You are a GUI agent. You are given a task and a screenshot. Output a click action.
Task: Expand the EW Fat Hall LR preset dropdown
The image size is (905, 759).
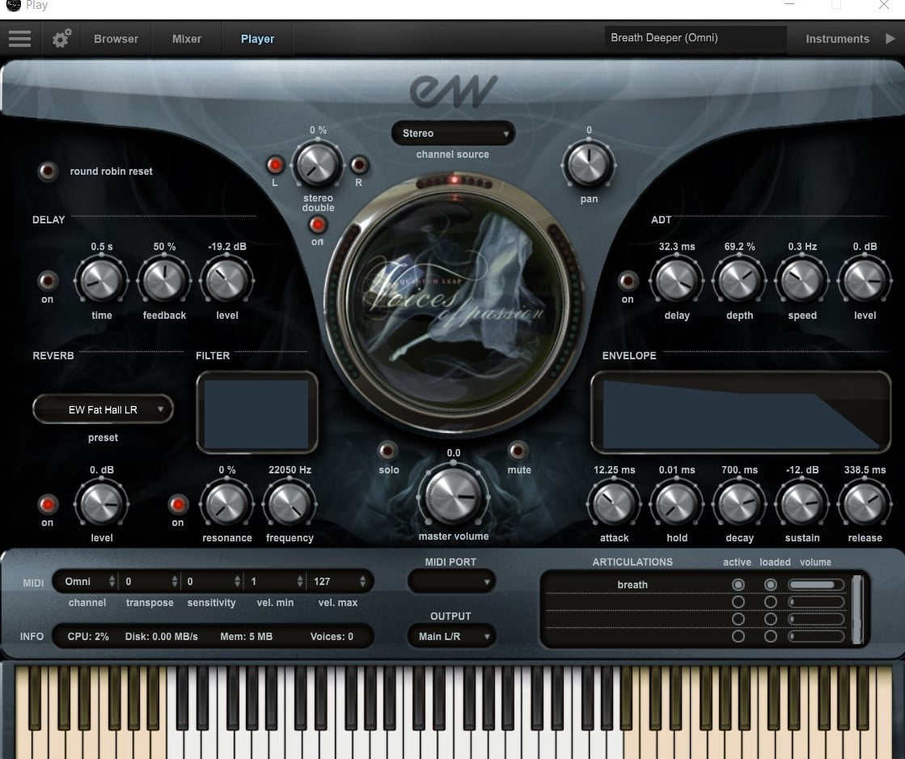point(103,409)
